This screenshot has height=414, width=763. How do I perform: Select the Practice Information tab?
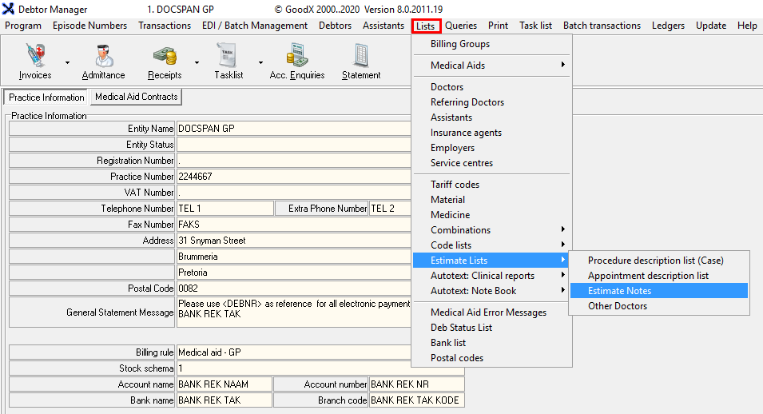tap(47, 98)
